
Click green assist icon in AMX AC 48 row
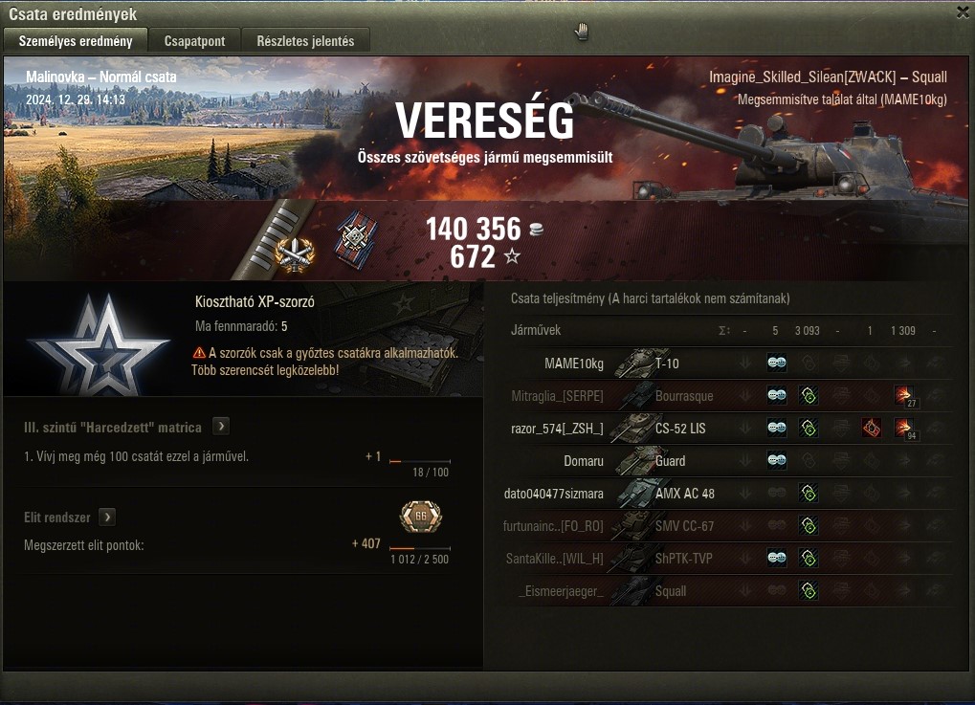coord(809,494)
